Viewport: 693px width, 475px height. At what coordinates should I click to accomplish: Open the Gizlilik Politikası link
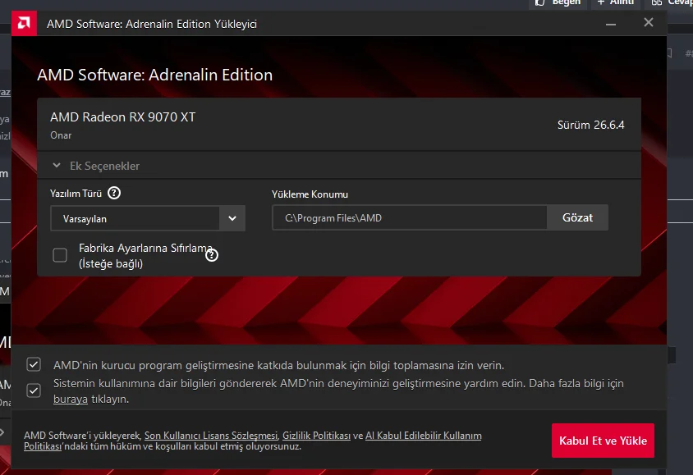click(x=316, y=436)
